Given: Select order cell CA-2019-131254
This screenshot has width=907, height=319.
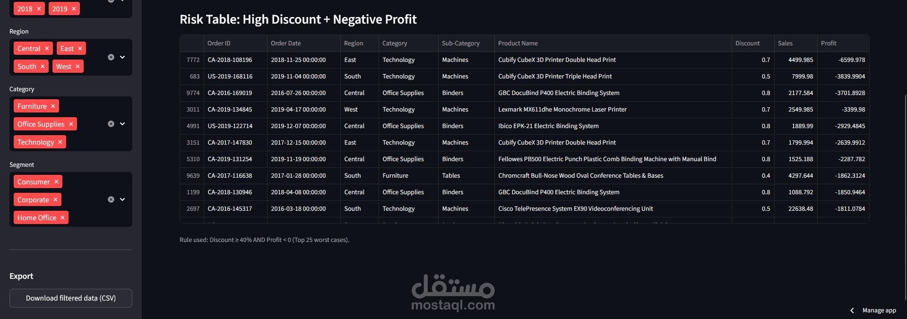Looking at the screenshot, I should 235,159.
